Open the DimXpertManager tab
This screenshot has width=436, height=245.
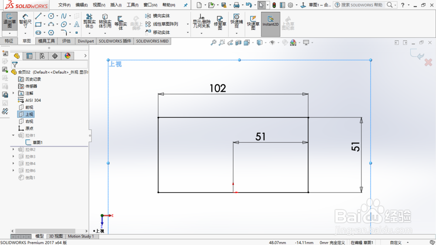click(x=55, y=56)
